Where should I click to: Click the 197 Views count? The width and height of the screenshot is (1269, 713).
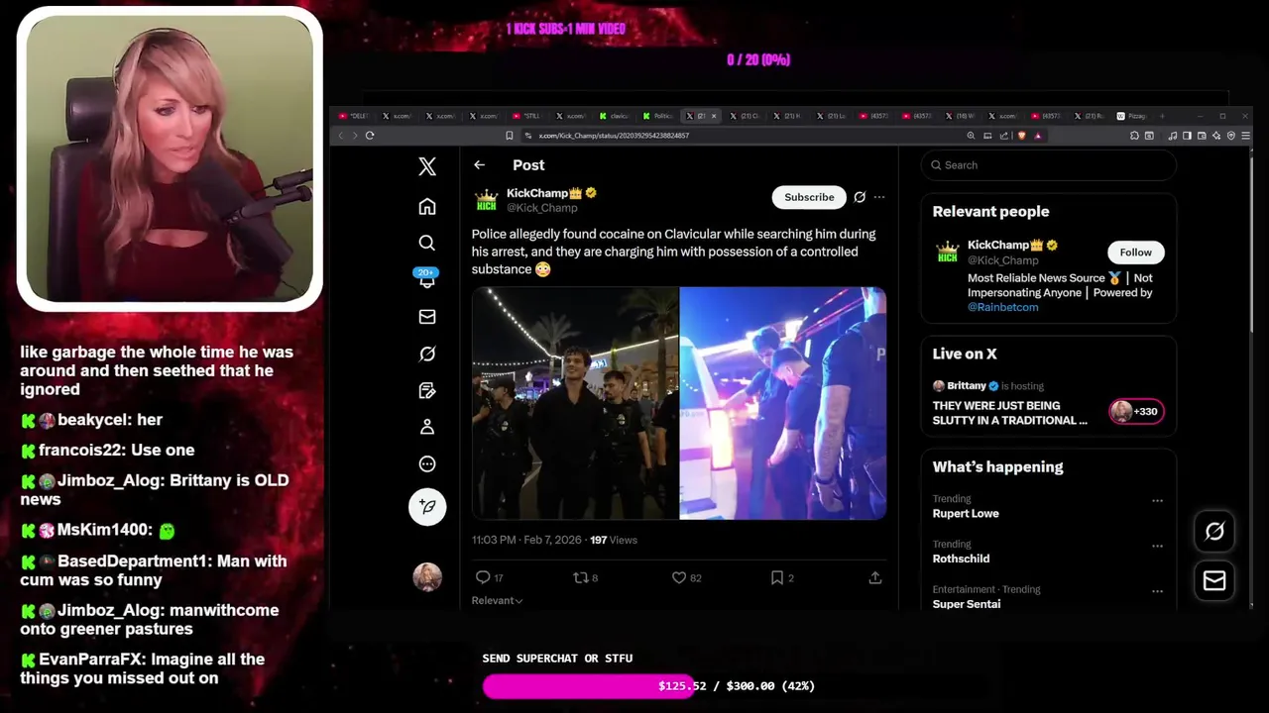click(x=614, y=540)
